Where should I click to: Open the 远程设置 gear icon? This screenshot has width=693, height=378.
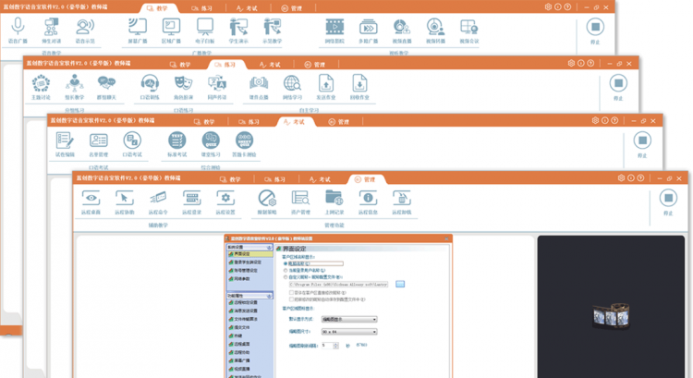tap(225, 197)
